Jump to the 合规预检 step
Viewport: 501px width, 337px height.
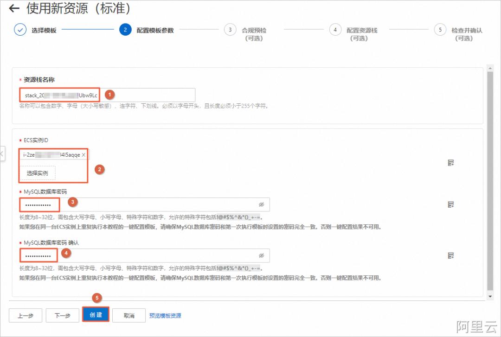(230, 30)
